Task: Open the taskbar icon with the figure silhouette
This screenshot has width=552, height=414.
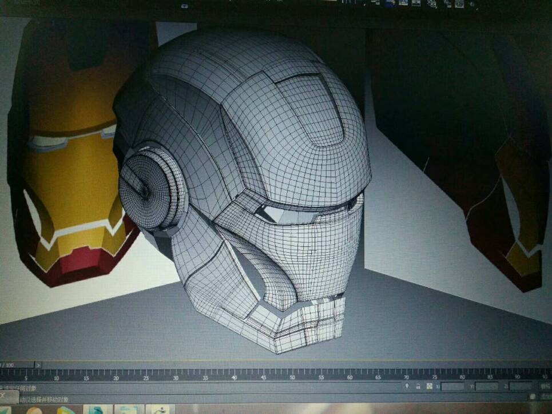Action: (x=160, y=410)
